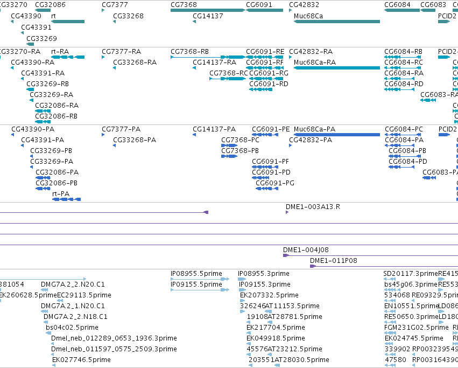This screenshot has height=368, width=458.
Task: Select the CG7377 gene label
Action: click(115, 5)
